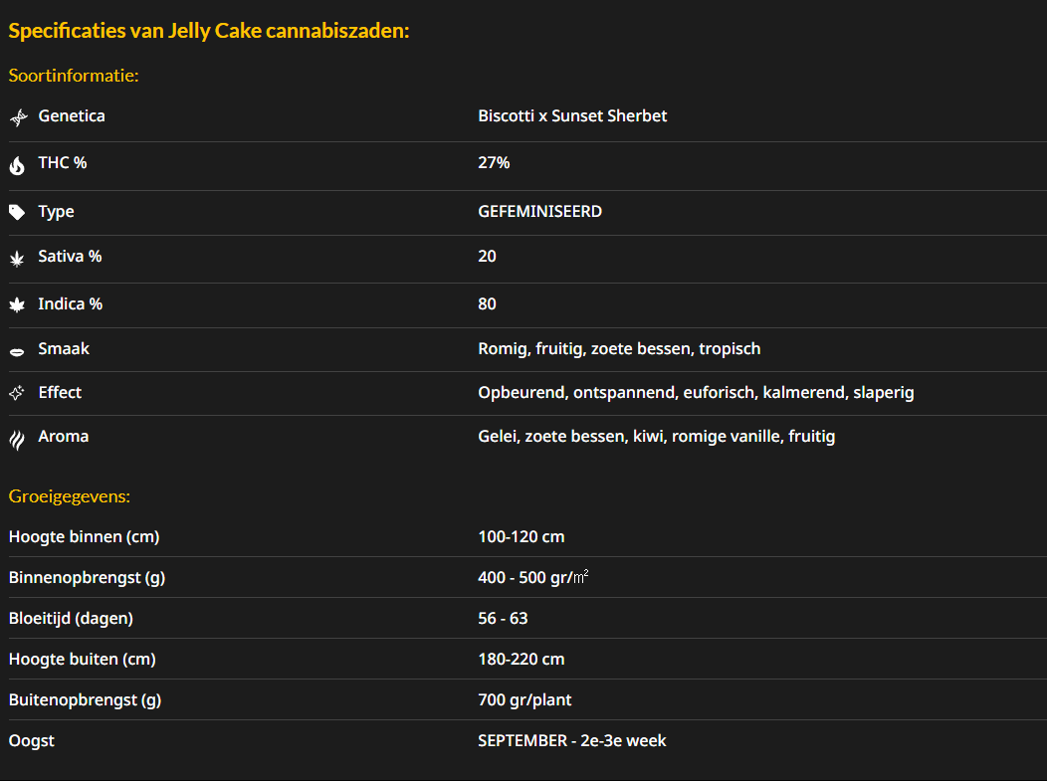
Task: Click the Hoogte buiten (cm) label
Action: tap(82, 660)
